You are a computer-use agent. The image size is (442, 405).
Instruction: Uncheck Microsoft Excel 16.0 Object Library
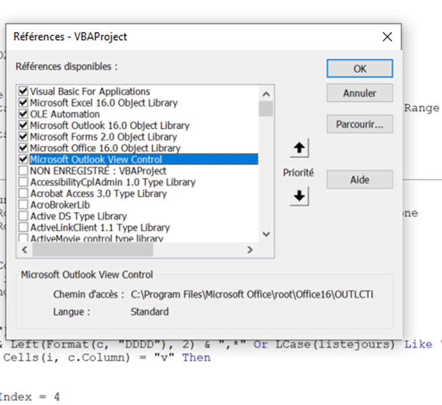coord(23,103)
